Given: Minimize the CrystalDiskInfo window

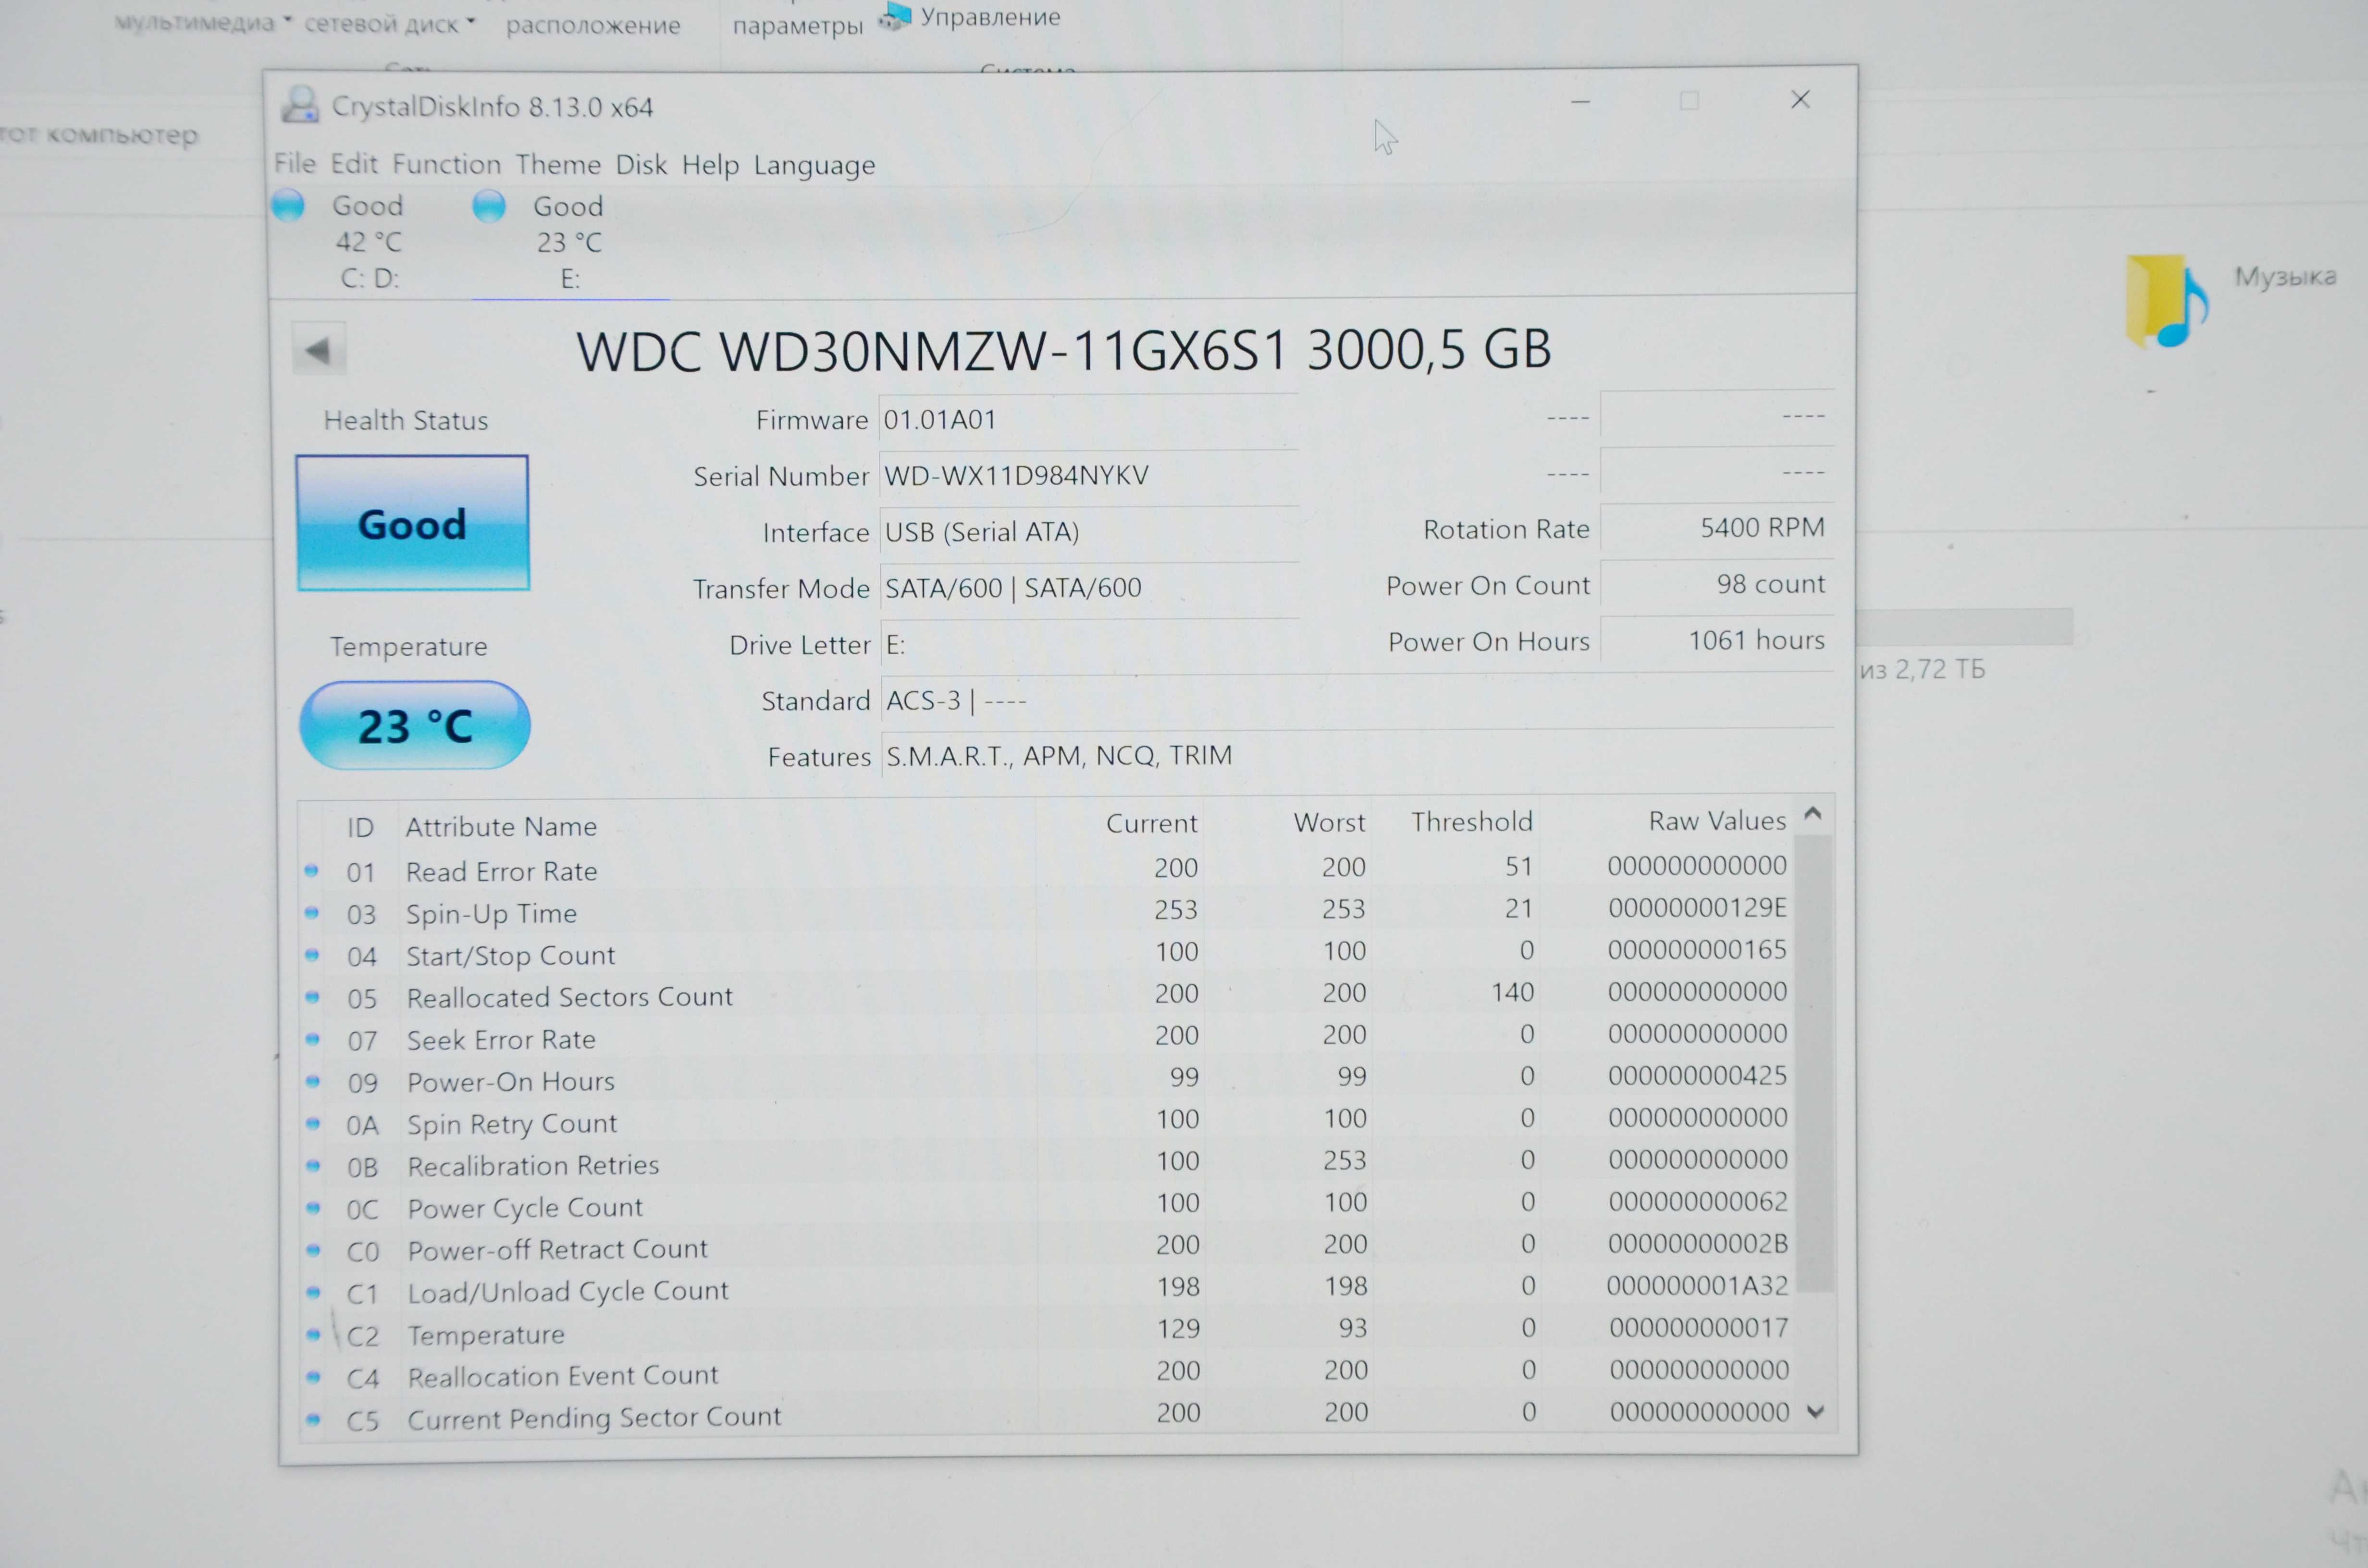Looking at the screenshot, I should click(x=1580, y=101).
